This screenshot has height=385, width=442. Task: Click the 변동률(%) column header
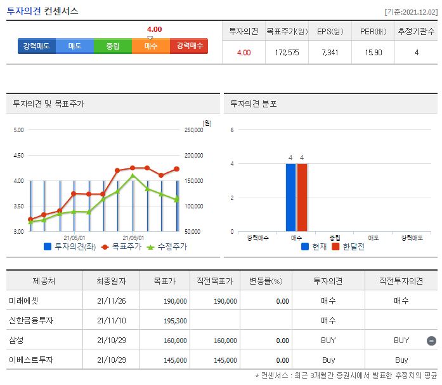pyautogui.click(x=266, y=281)
